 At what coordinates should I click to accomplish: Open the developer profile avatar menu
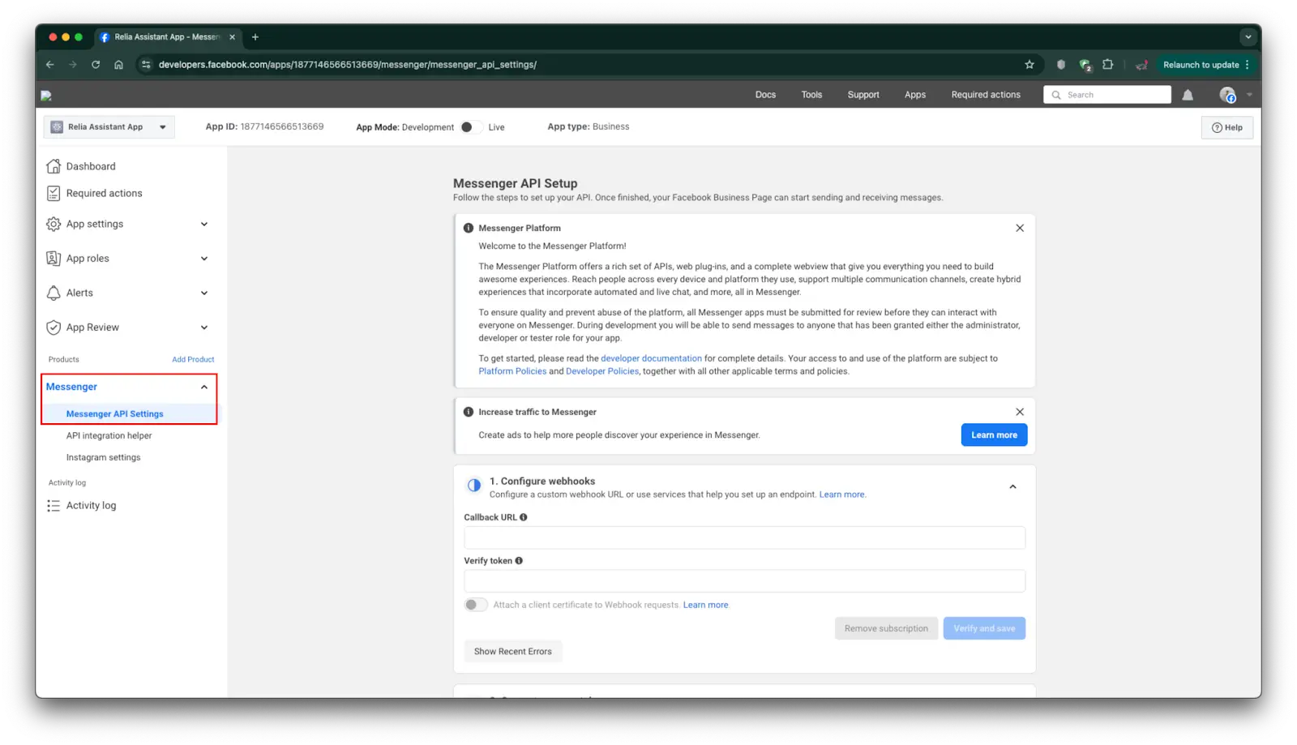(x=1226, y=94)
